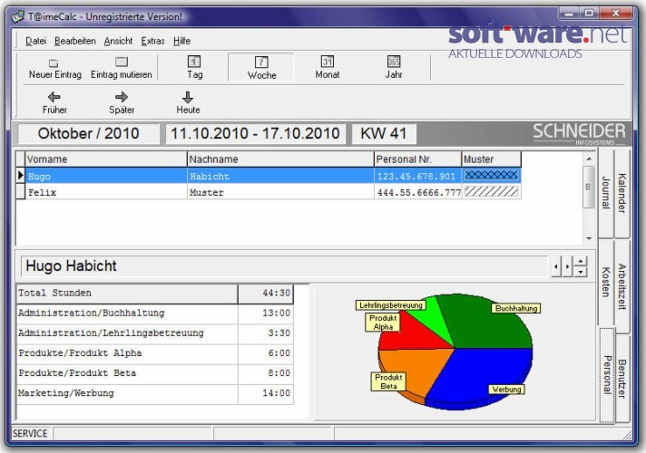646x453 pixels.
Task: Switch to Tag view icon
Action: (x=194, y=62)
